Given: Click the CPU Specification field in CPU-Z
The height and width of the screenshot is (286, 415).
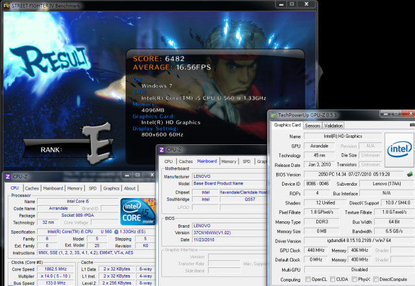Looking at the screenshot, I should click(96, 232).
